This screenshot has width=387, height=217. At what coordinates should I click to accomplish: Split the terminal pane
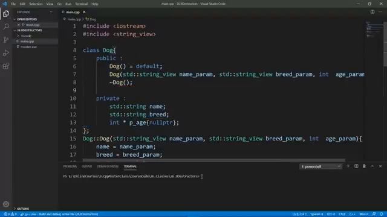(356, 166)
